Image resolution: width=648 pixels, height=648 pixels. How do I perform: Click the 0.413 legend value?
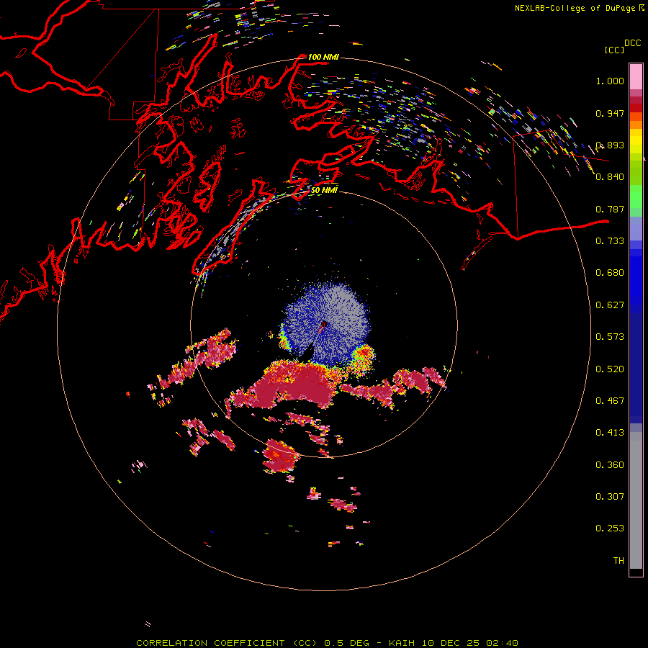pos(610,433)
